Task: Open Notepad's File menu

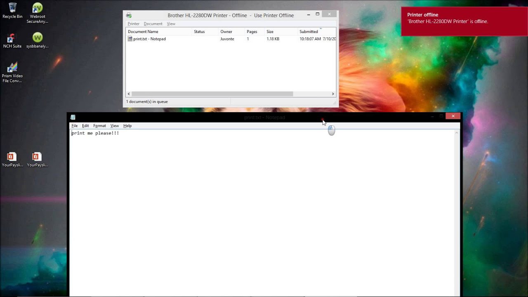Action: tap(75, 126)
